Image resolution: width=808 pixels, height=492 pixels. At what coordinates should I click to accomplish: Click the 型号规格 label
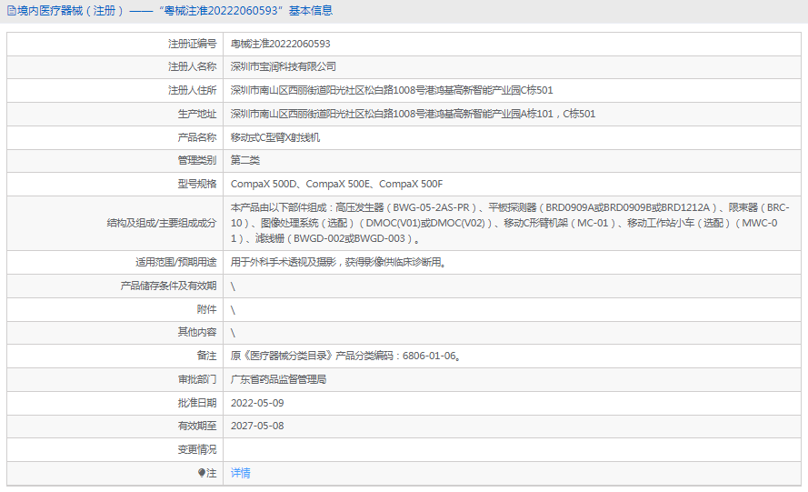(197, 184)
